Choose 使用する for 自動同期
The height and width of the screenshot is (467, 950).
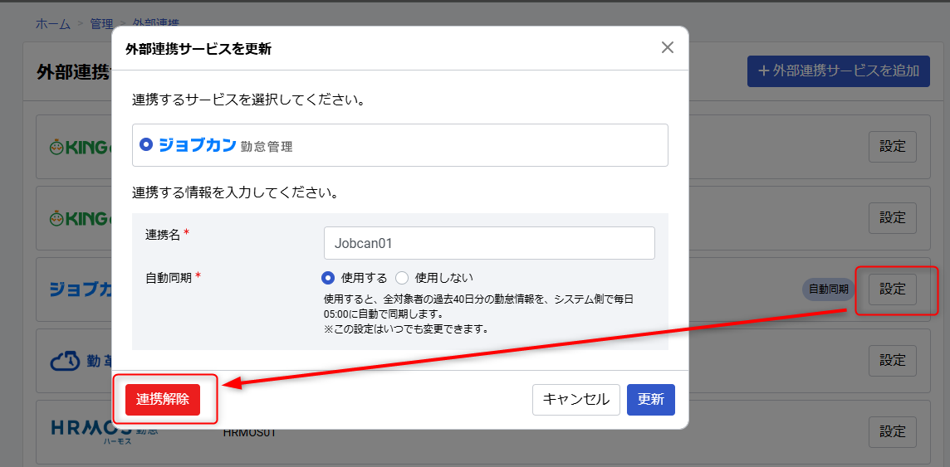328,278
